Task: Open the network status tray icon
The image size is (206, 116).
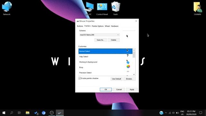Action: (170, 113)
